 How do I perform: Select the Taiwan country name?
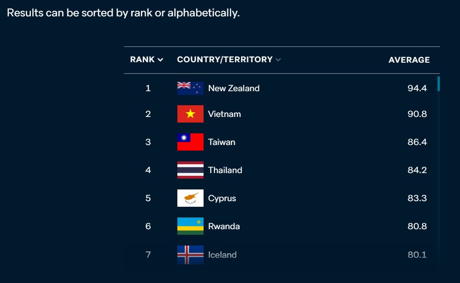[x=221, y=142]
